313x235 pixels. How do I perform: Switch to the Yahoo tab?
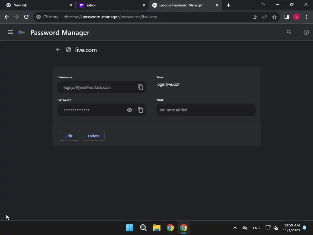112,5
